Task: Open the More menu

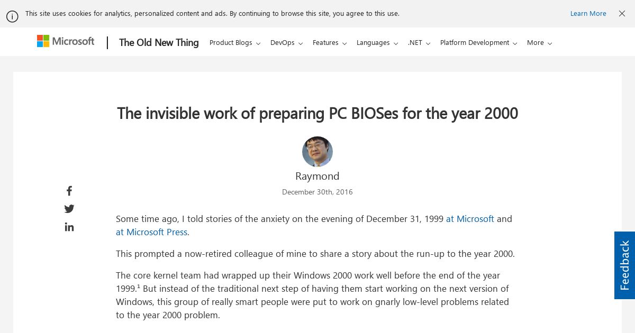Action: 539,43
